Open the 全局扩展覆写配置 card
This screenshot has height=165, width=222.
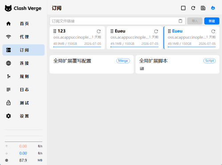coord(91,64)
